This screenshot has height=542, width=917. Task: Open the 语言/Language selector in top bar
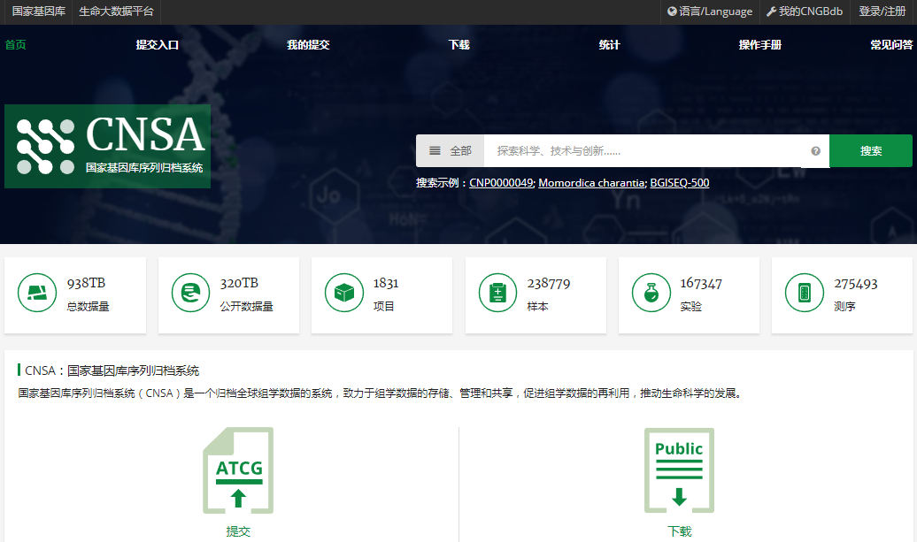[x=710, y=11]
